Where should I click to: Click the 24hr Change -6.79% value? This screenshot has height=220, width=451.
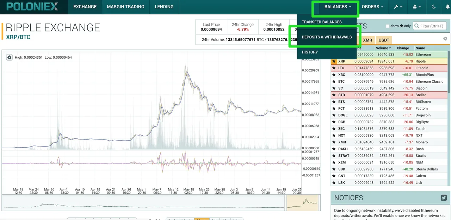[242, 30]
